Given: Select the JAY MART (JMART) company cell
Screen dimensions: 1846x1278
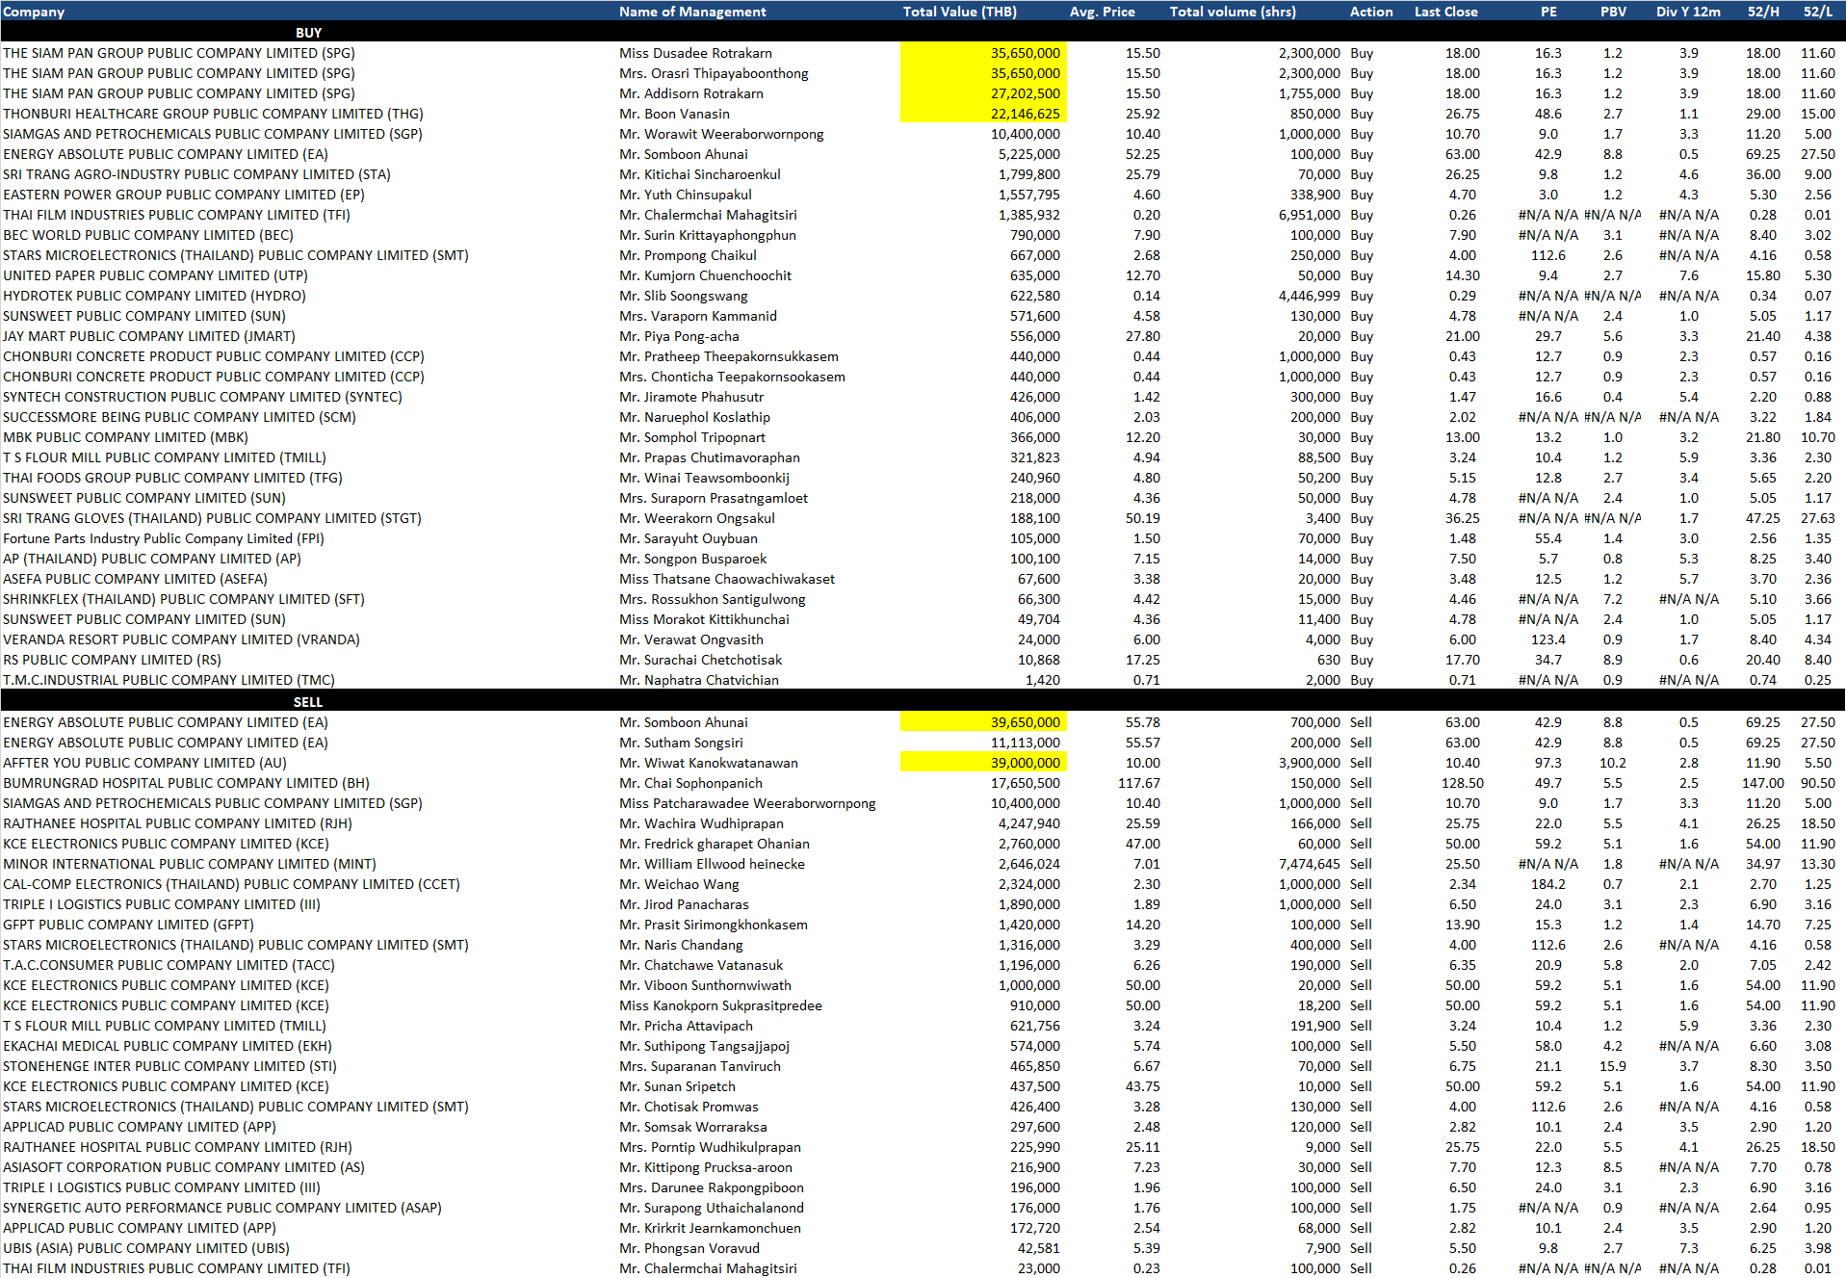Looking at the screenshot, I should pos(149,336).
